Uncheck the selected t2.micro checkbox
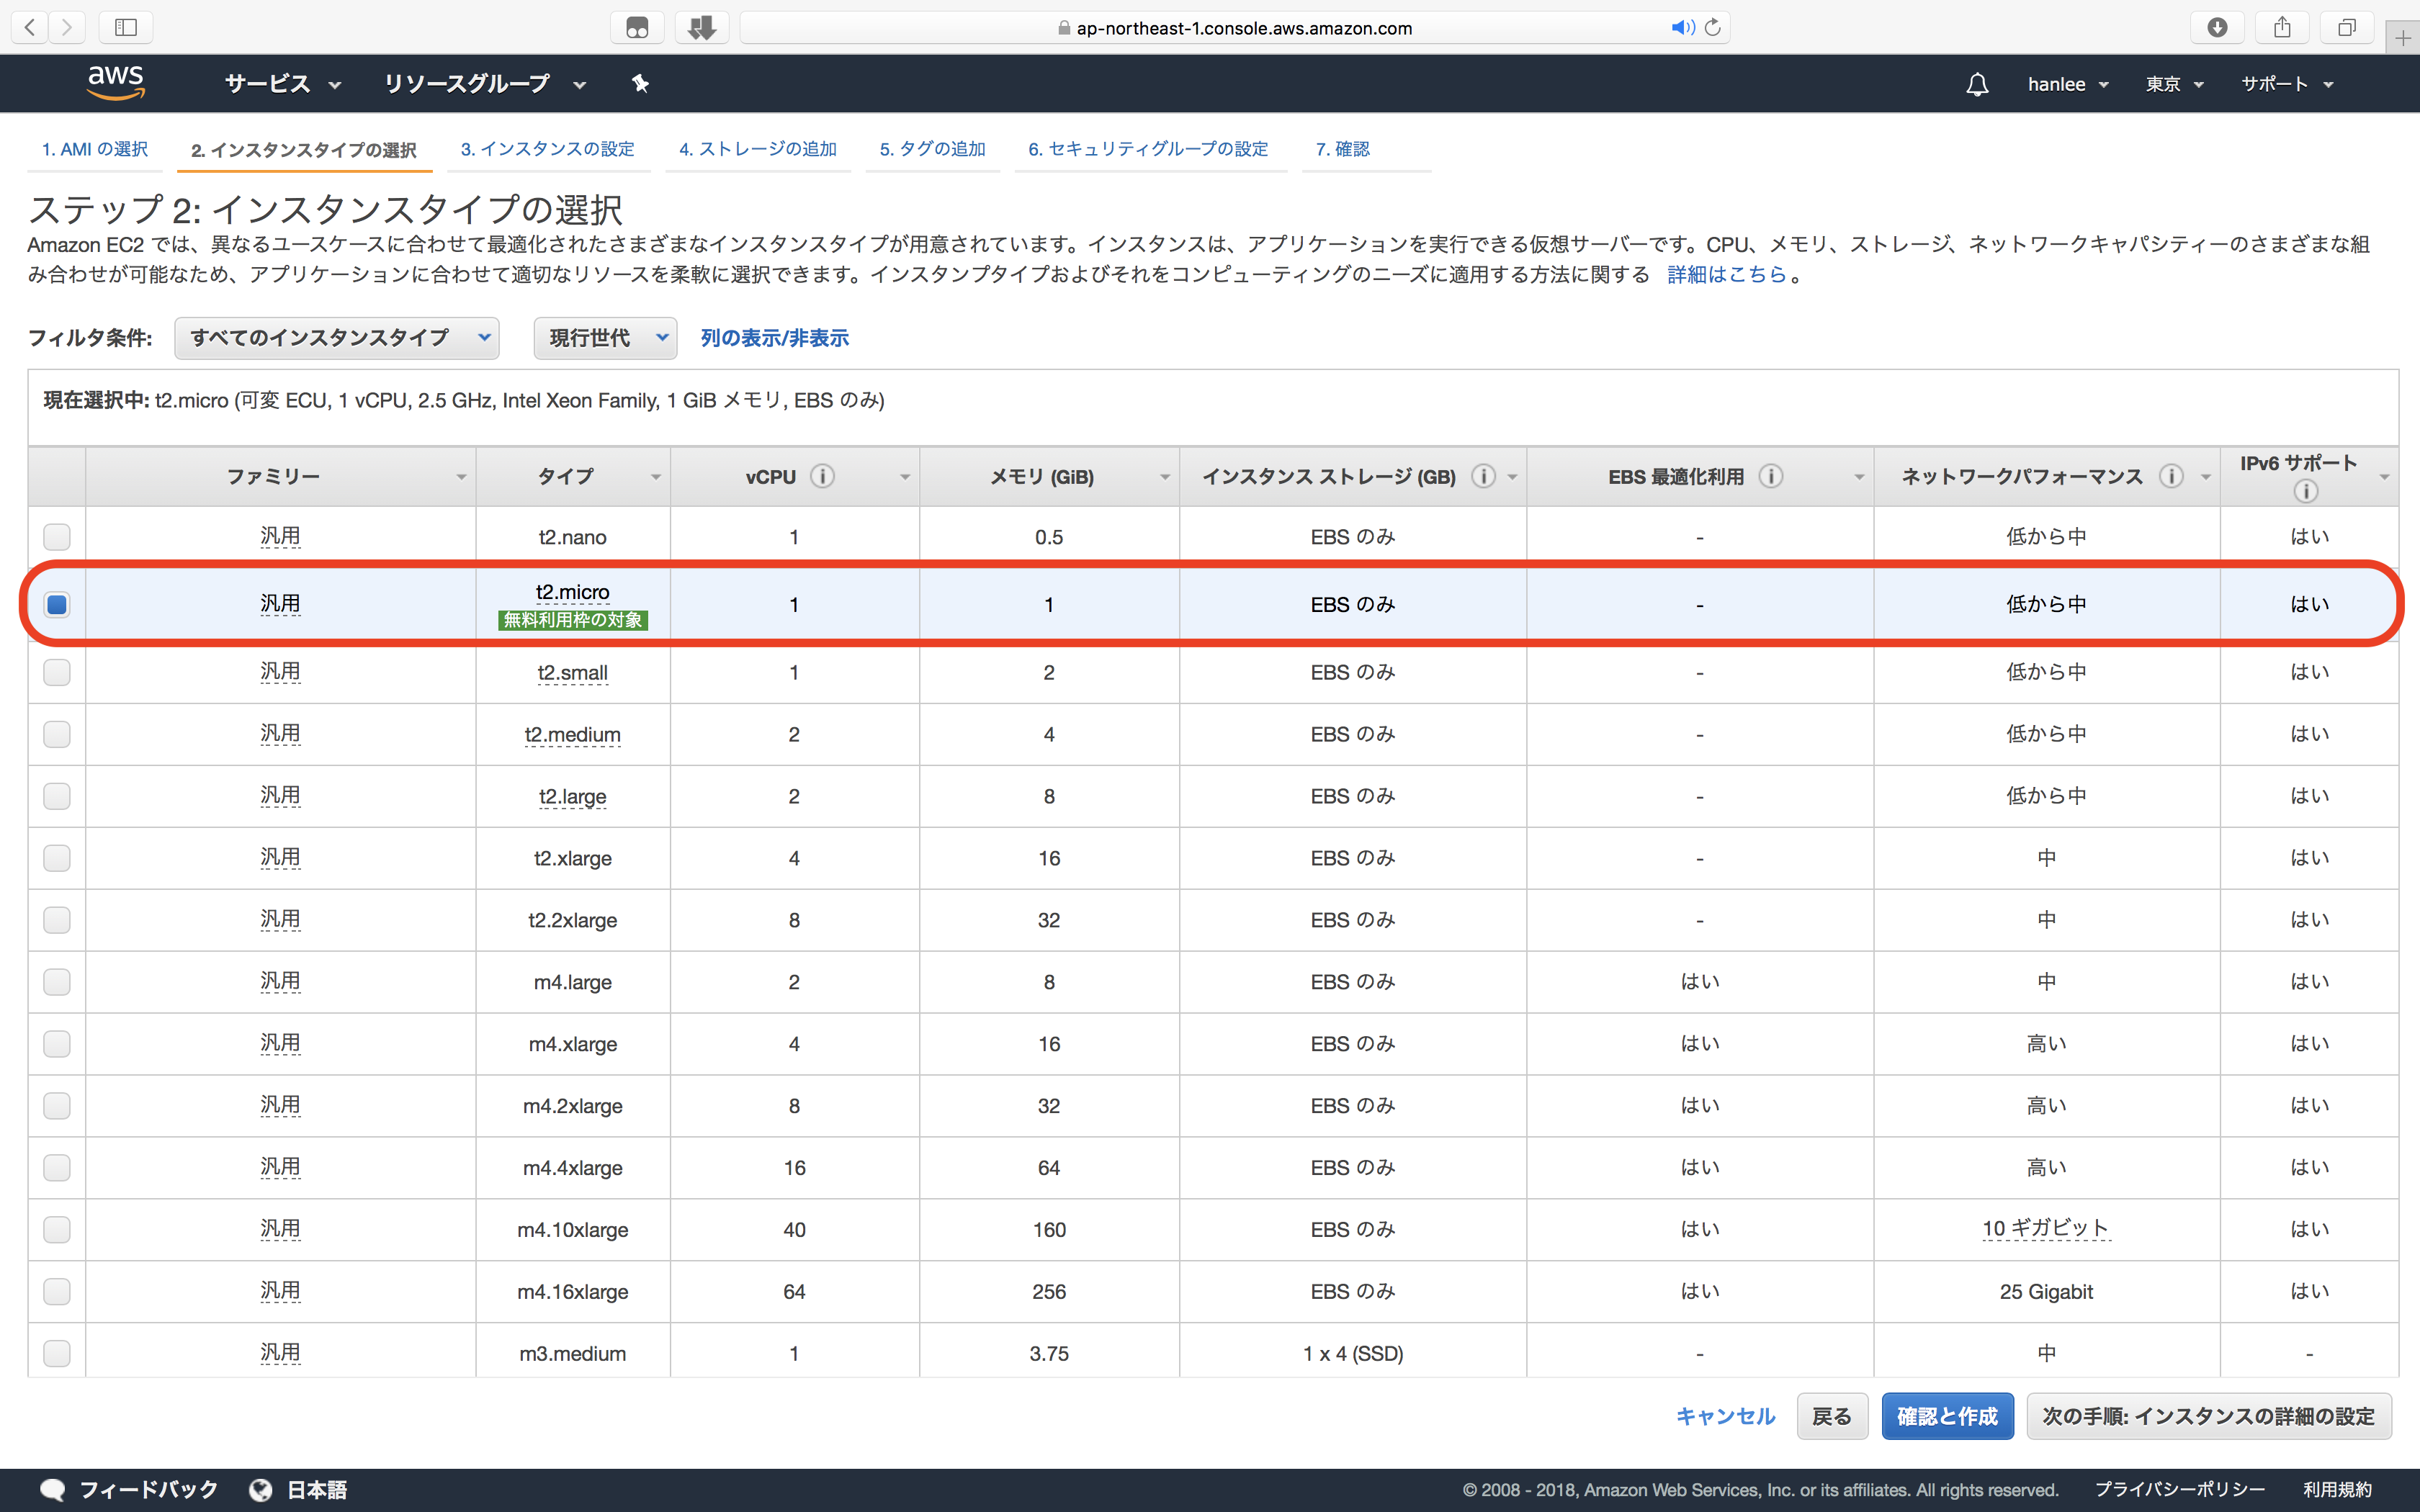Screen dimensions: 2420x1512 pyautogui.click(x=57, y=604)
